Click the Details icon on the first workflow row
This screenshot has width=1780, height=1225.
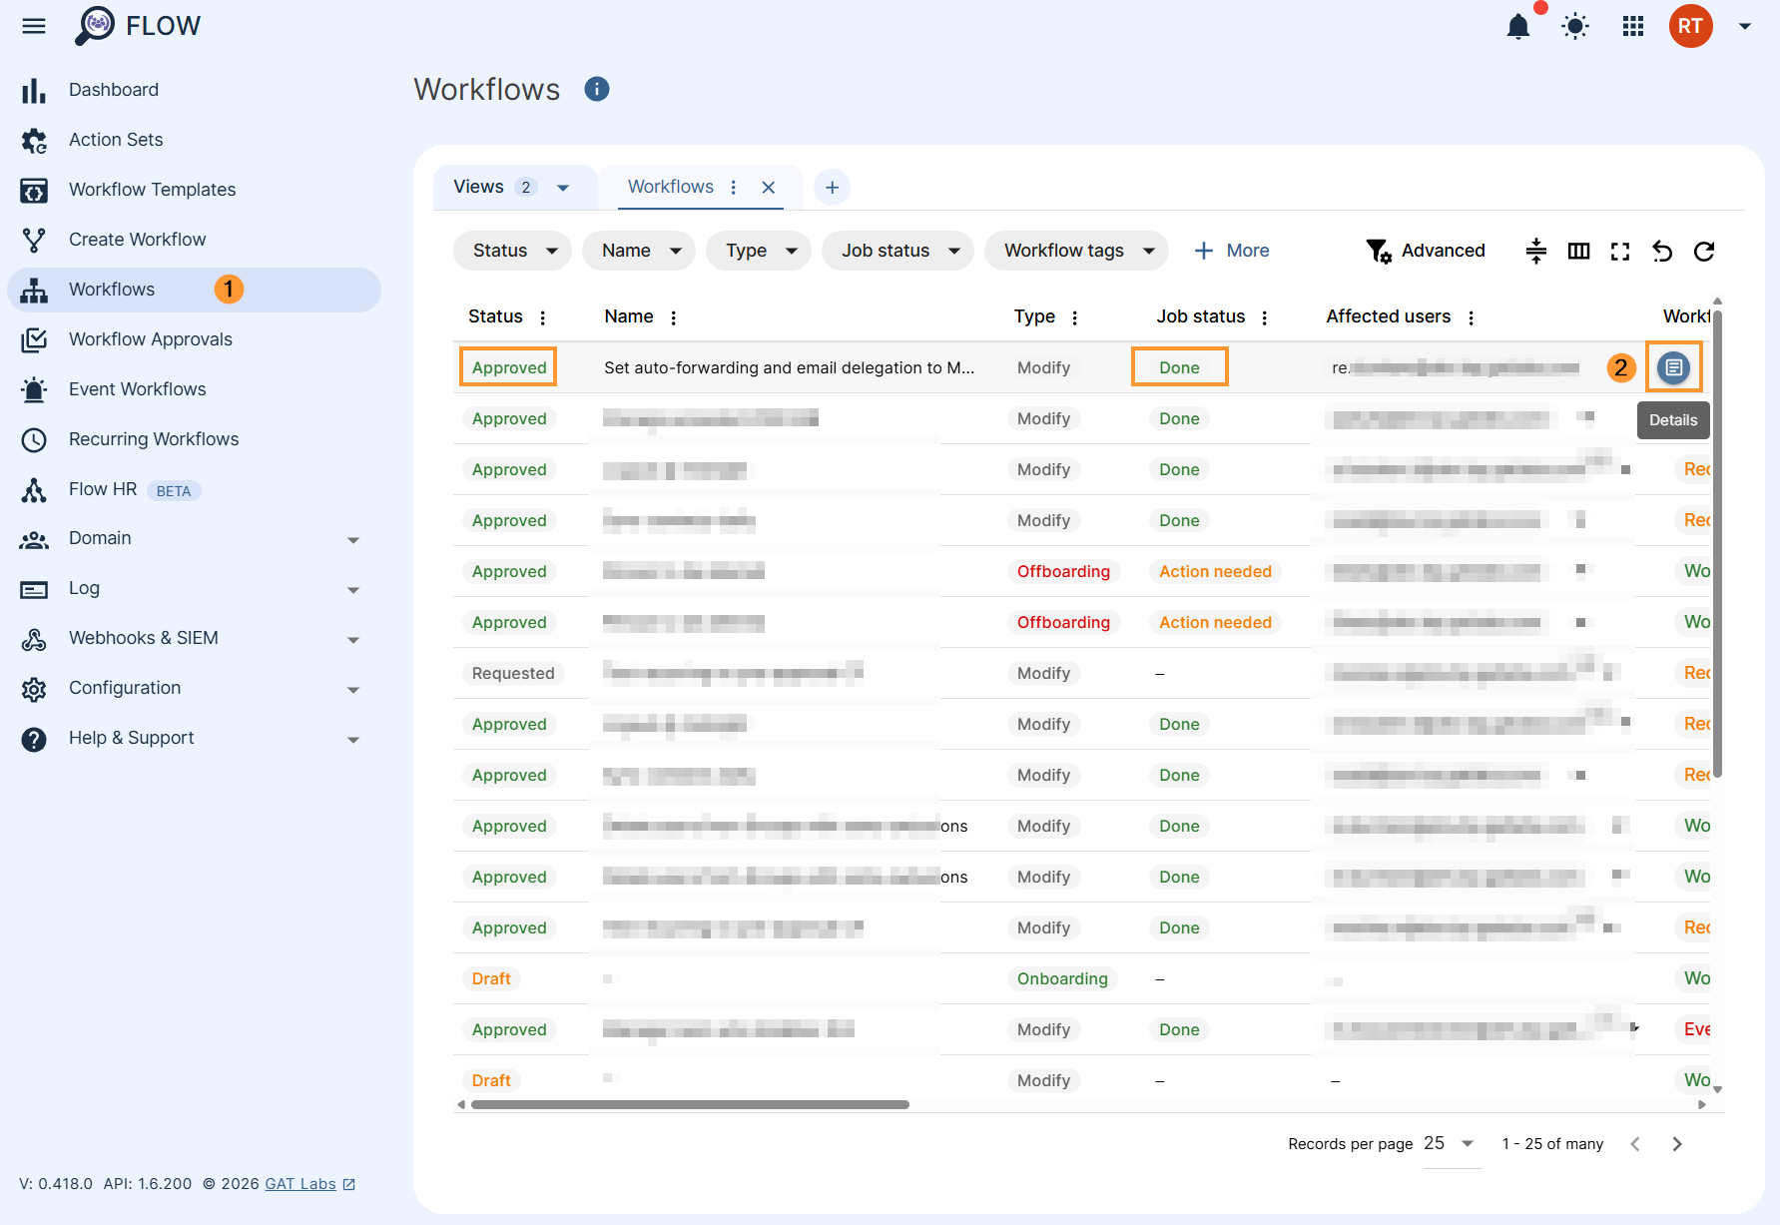point(1673,366)
